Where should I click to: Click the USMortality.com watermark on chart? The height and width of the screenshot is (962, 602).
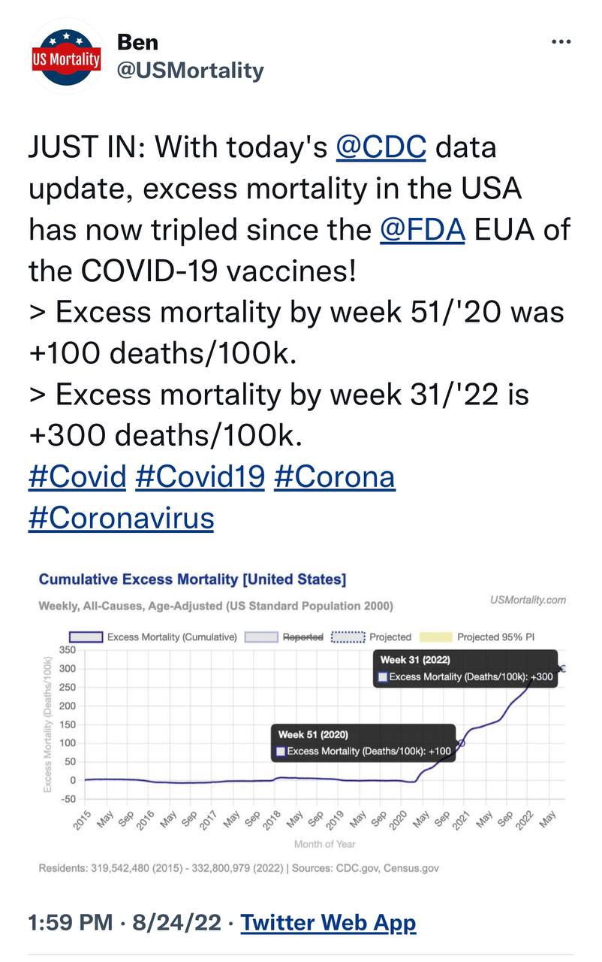point(527,600)
